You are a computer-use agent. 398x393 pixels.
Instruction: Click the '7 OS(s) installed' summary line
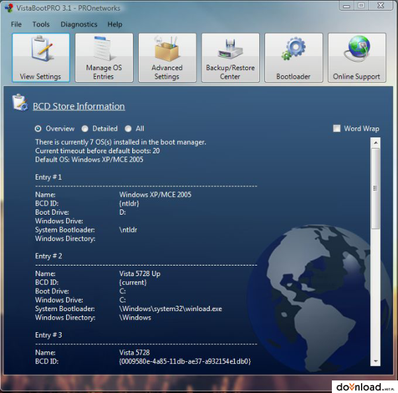pyautogui.click(x=120, y=142)
